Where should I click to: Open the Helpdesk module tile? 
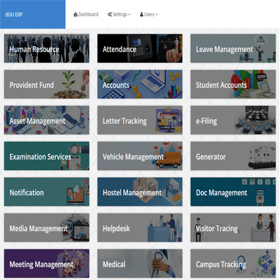point(140,227)
